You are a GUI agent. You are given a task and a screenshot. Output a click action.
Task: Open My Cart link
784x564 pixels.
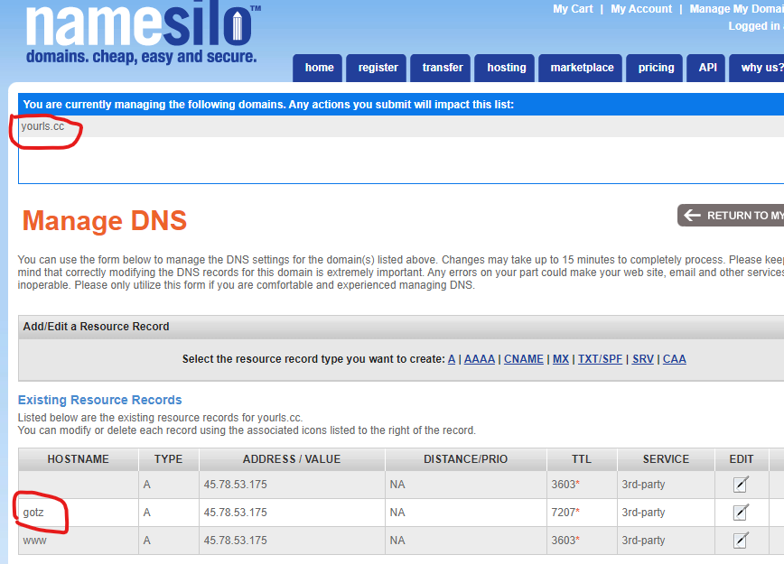tap(573, 9)
